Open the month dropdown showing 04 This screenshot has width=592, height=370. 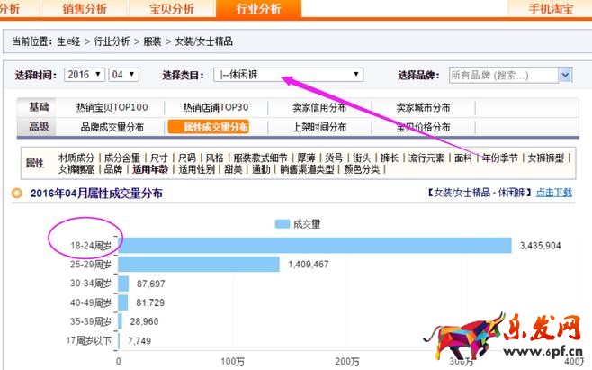(123, 75)
